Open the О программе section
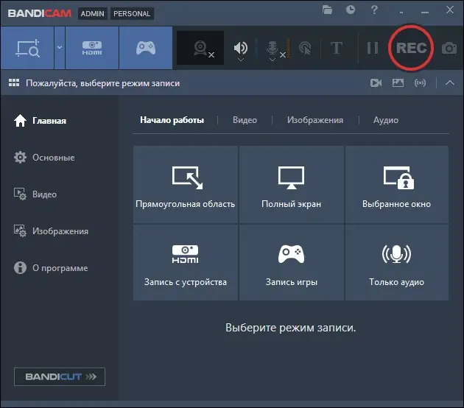Viewport: 464px width, 408px height. 51,268
